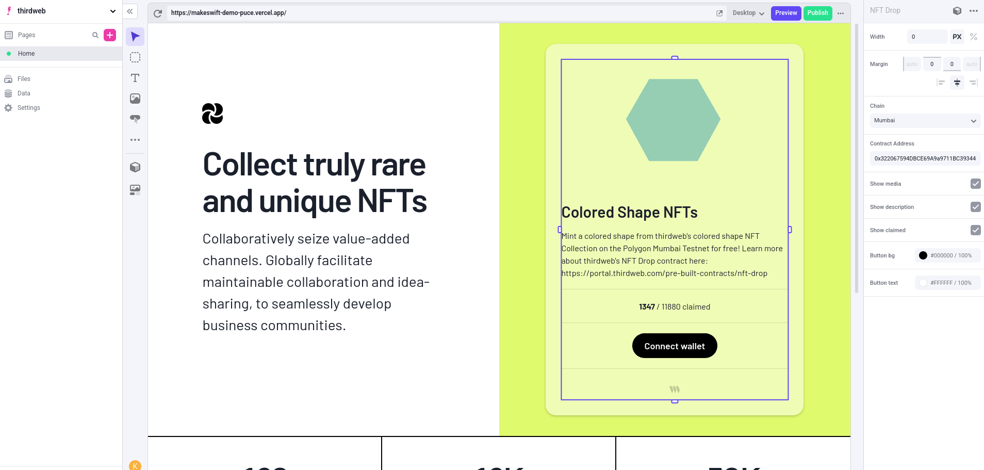Edit the Width input field
Viewport: 984px width, 470px height.
pyautogui.click(x=927, y=37)
